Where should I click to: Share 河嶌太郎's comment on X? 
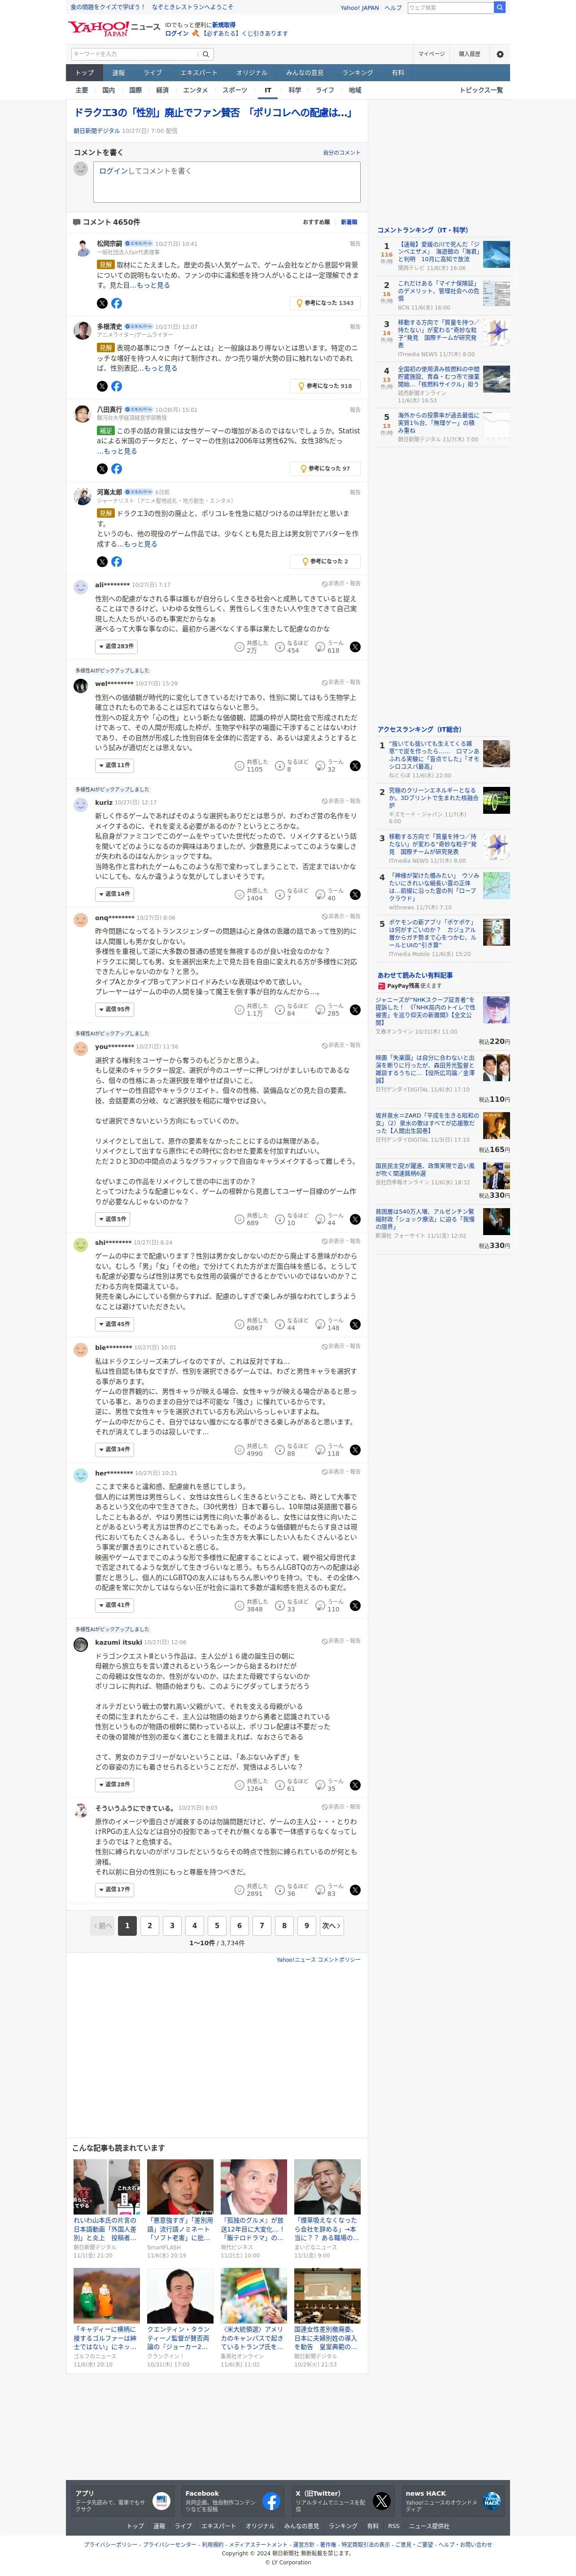(x=102, y=562)
